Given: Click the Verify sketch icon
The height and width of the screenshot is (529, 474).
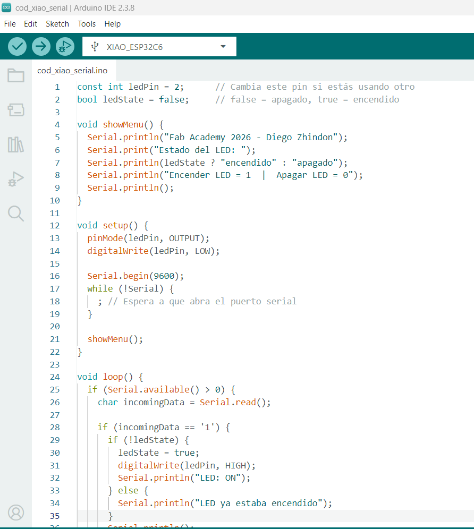Looking at the screenshot, I should (16, 46).
